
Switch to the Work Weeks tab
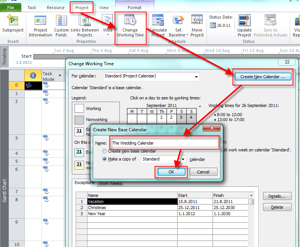[x=110, y=183]
